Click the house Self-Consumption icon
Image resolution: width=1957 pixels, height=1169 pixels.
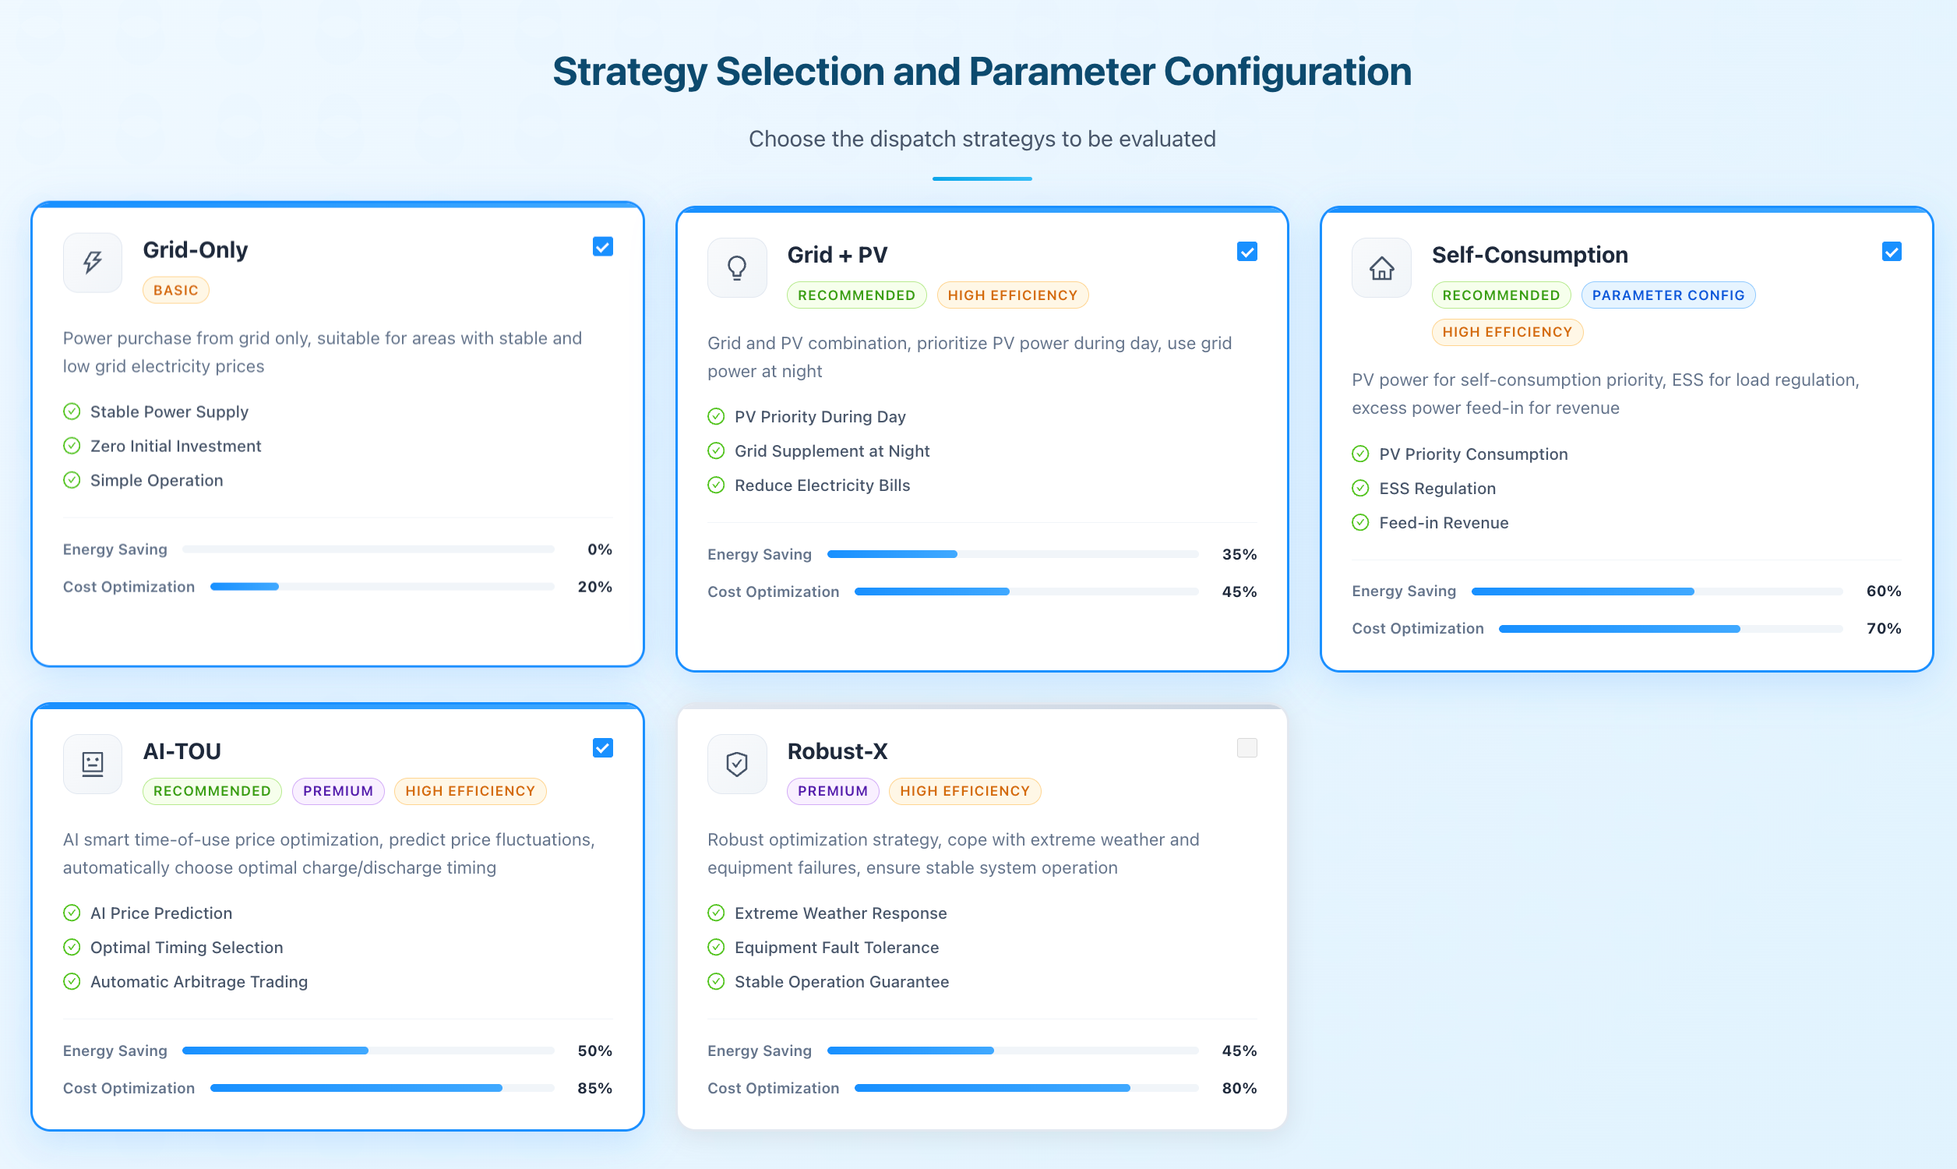click(x=1381, y=268)
